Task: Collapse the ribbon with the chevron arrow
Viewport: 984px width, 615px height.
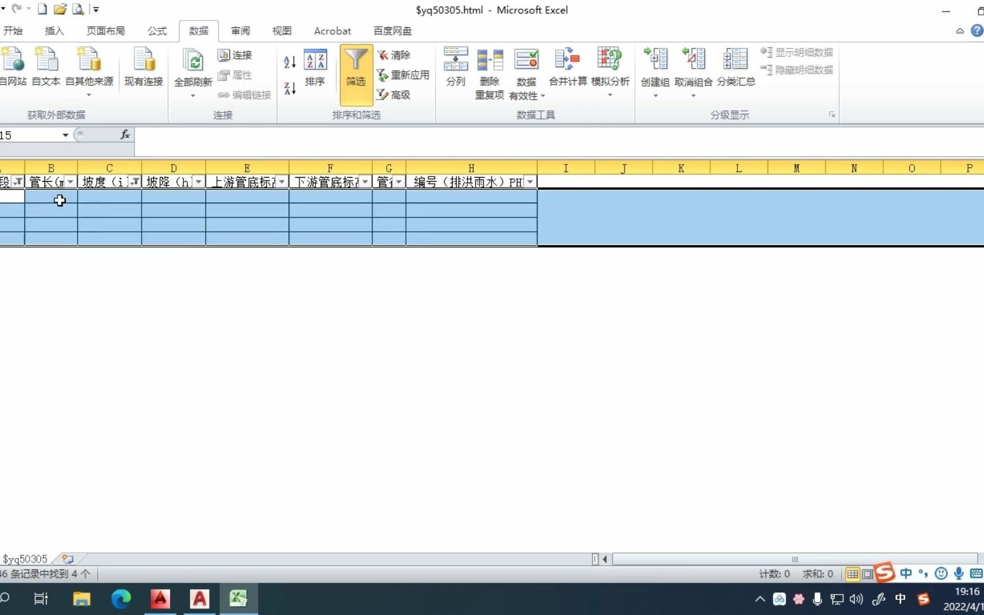Action: click(960, 31)
